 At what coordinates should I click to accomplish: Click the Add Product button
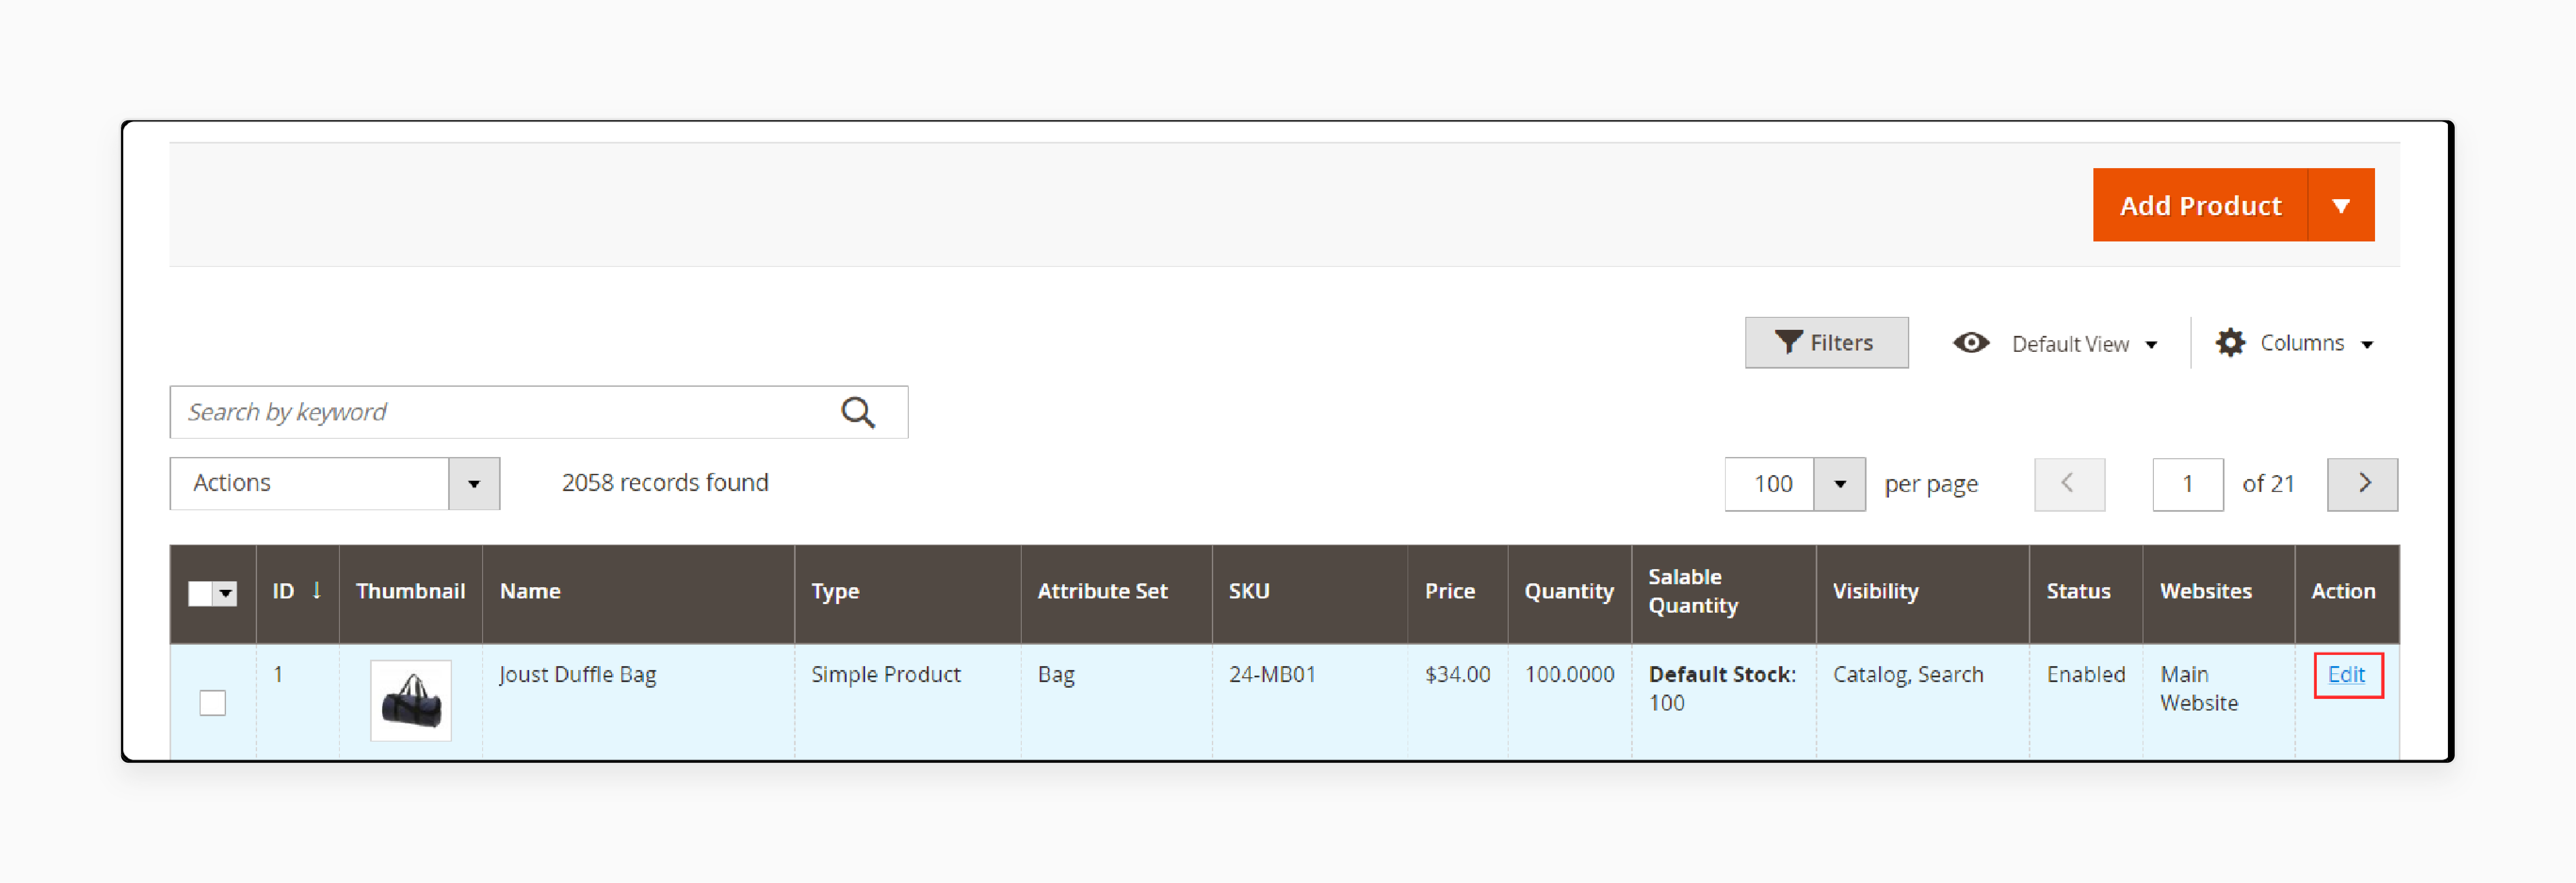pyautogui.click(x=2200, y=205)
